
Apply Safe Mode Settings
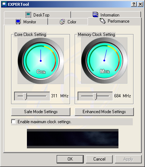(41, 112)
